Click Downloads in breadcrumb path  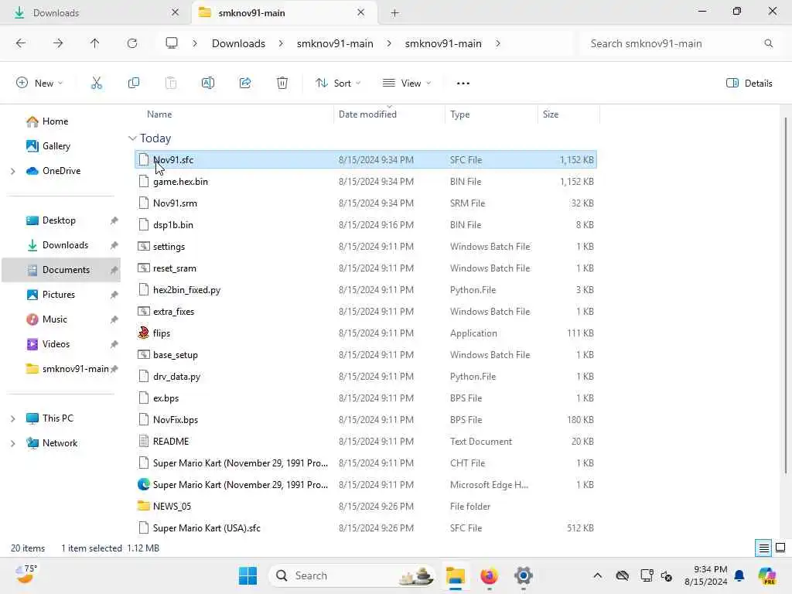(x=238, y=43)
